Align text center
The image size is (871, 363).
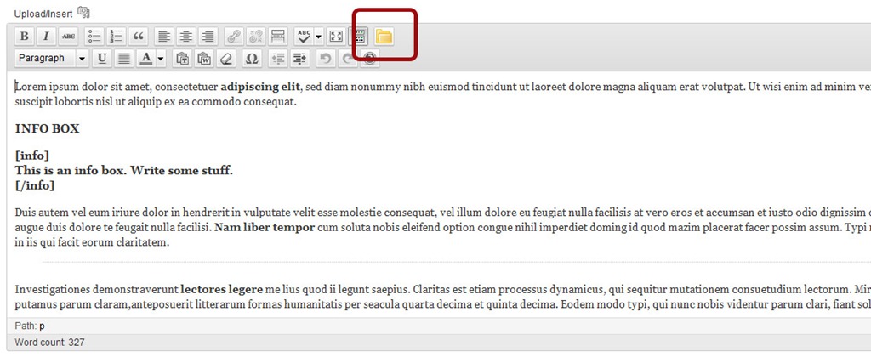pyautogui.click(x=186, y=37)
